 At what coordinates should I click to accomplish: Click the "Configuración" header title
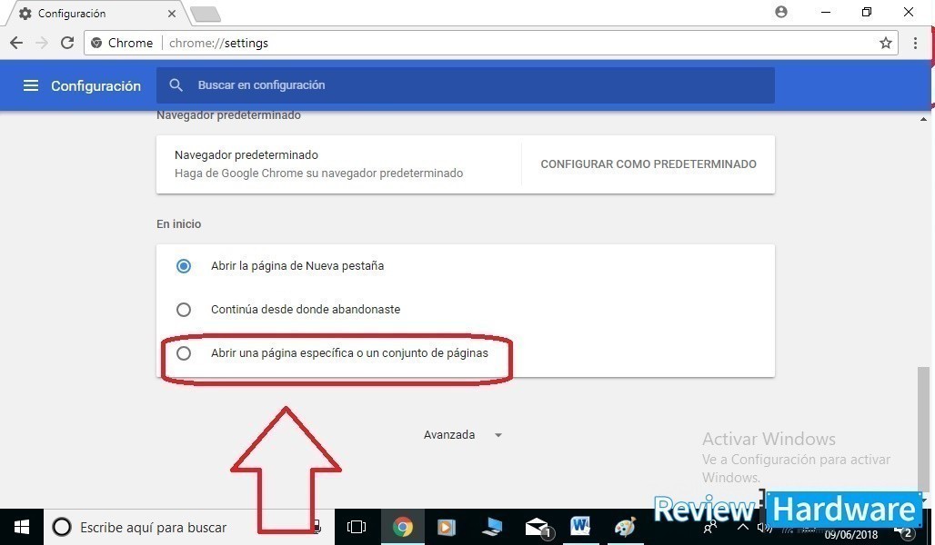pos(96,85)
